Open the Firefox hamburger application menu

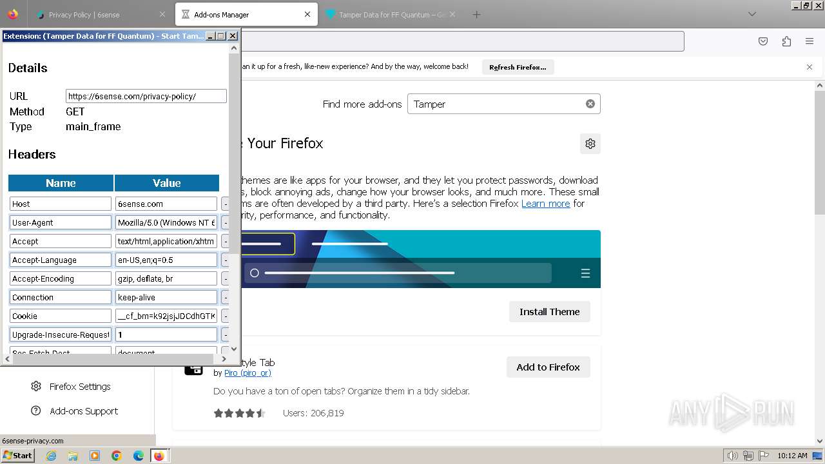[810, 41]
